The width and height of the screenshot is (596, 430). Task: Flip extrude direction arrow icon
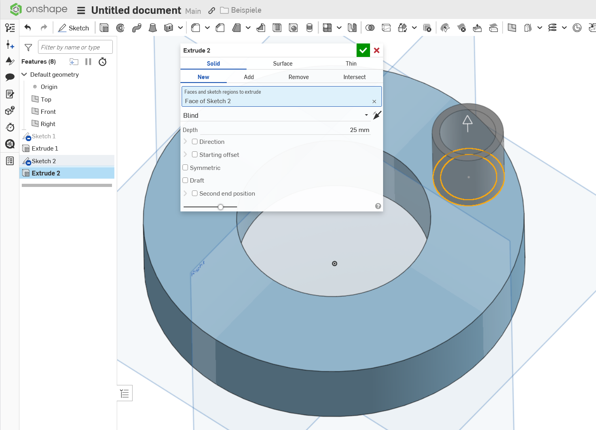[x=377, y=115]
